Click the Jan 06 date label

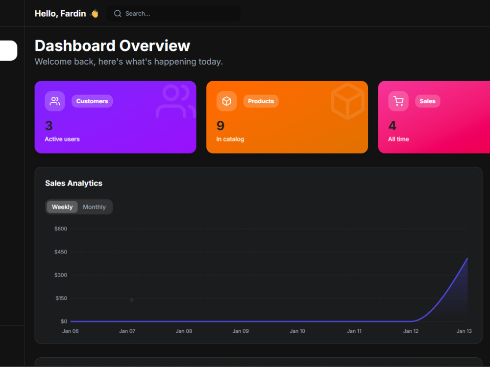[70, 331]
